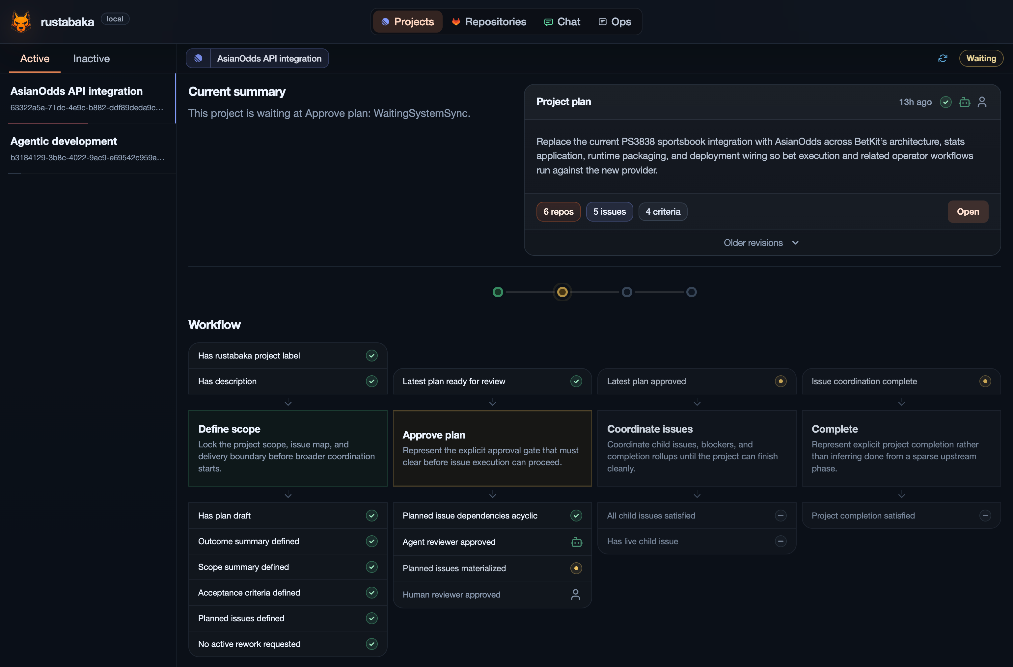The height and width of the screenshot is (667, 1013).
Task: Click the status dot on Issue coordination complete
Action: tap(985, 381)
